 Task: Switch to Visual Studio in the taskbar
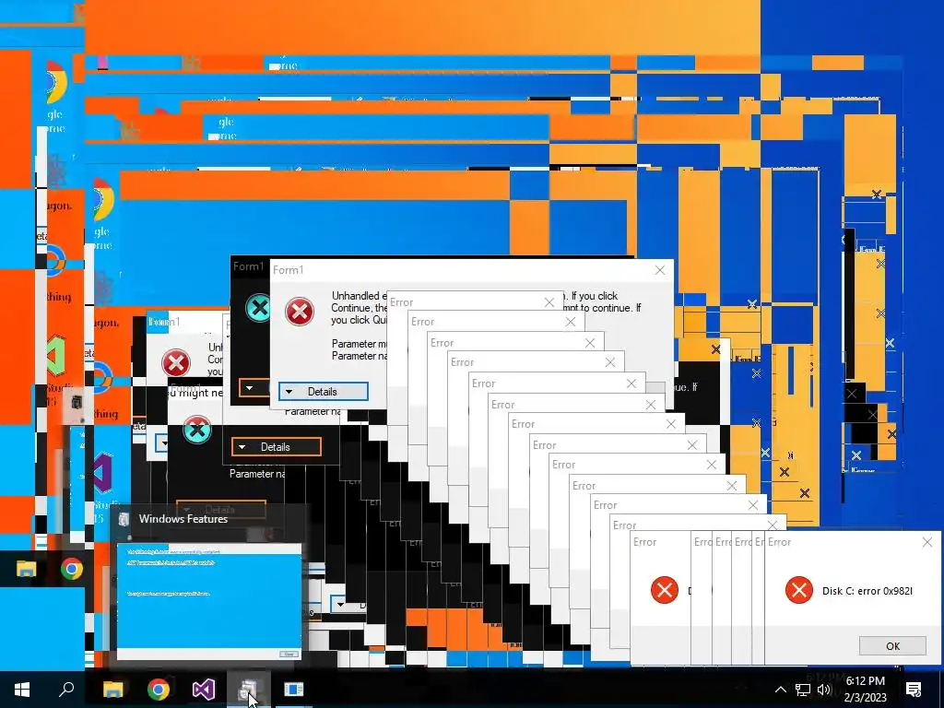[204, 690]
